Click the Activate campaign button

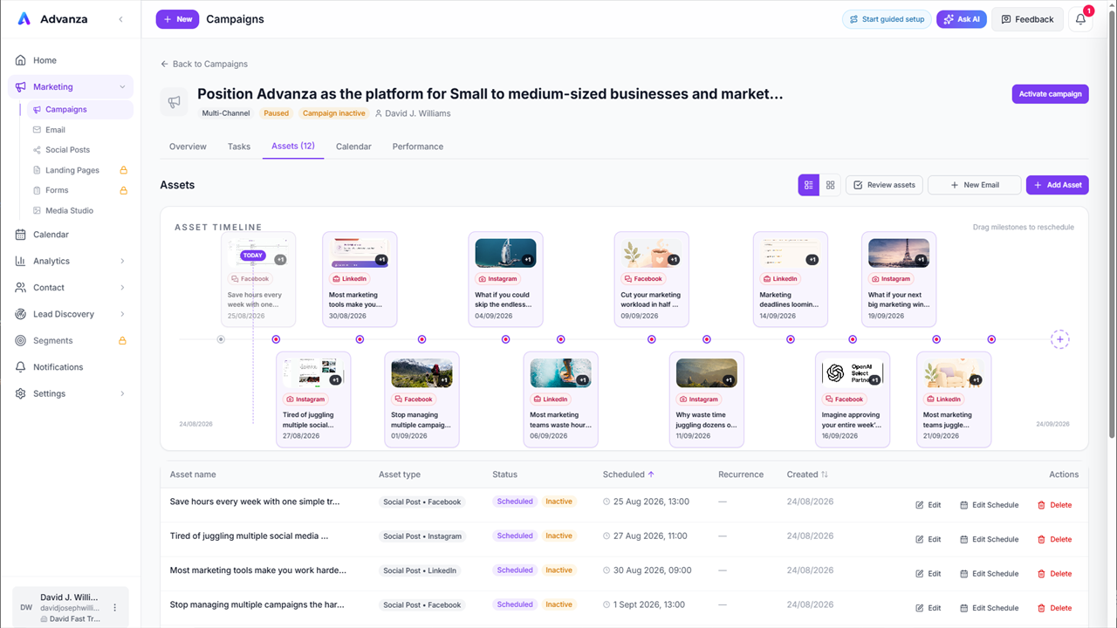point(1051,94)
